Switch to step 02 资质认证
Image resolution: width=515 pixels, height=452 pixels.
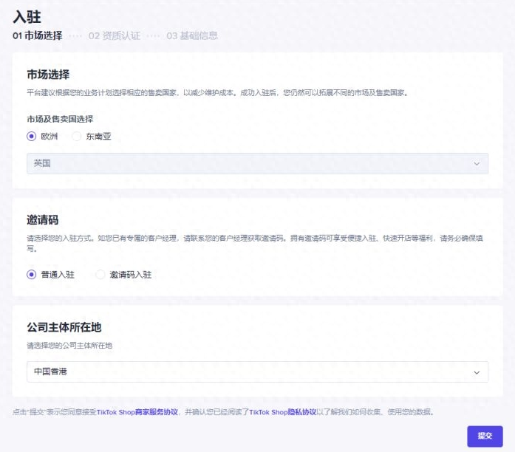114,35
